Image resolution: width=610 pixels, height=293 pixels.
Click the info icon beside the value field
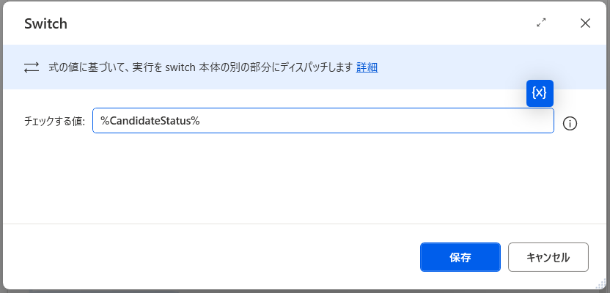[x=570, y=123]
